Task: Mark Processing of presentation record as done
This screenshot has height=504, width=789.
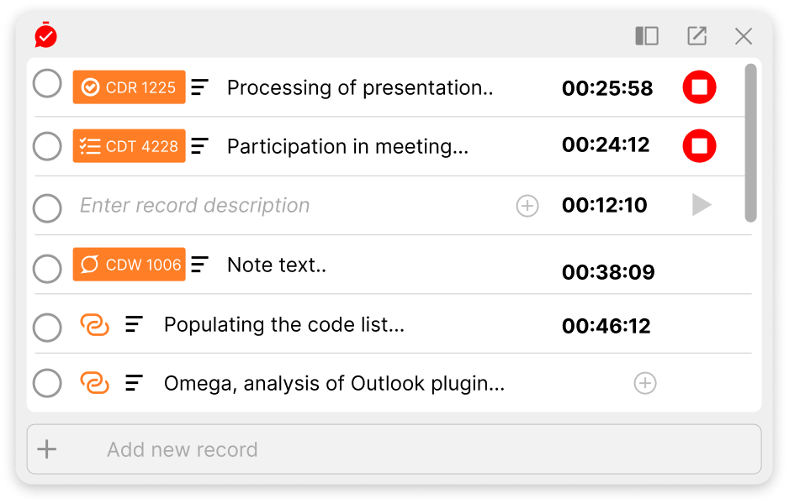Action: 47,84
